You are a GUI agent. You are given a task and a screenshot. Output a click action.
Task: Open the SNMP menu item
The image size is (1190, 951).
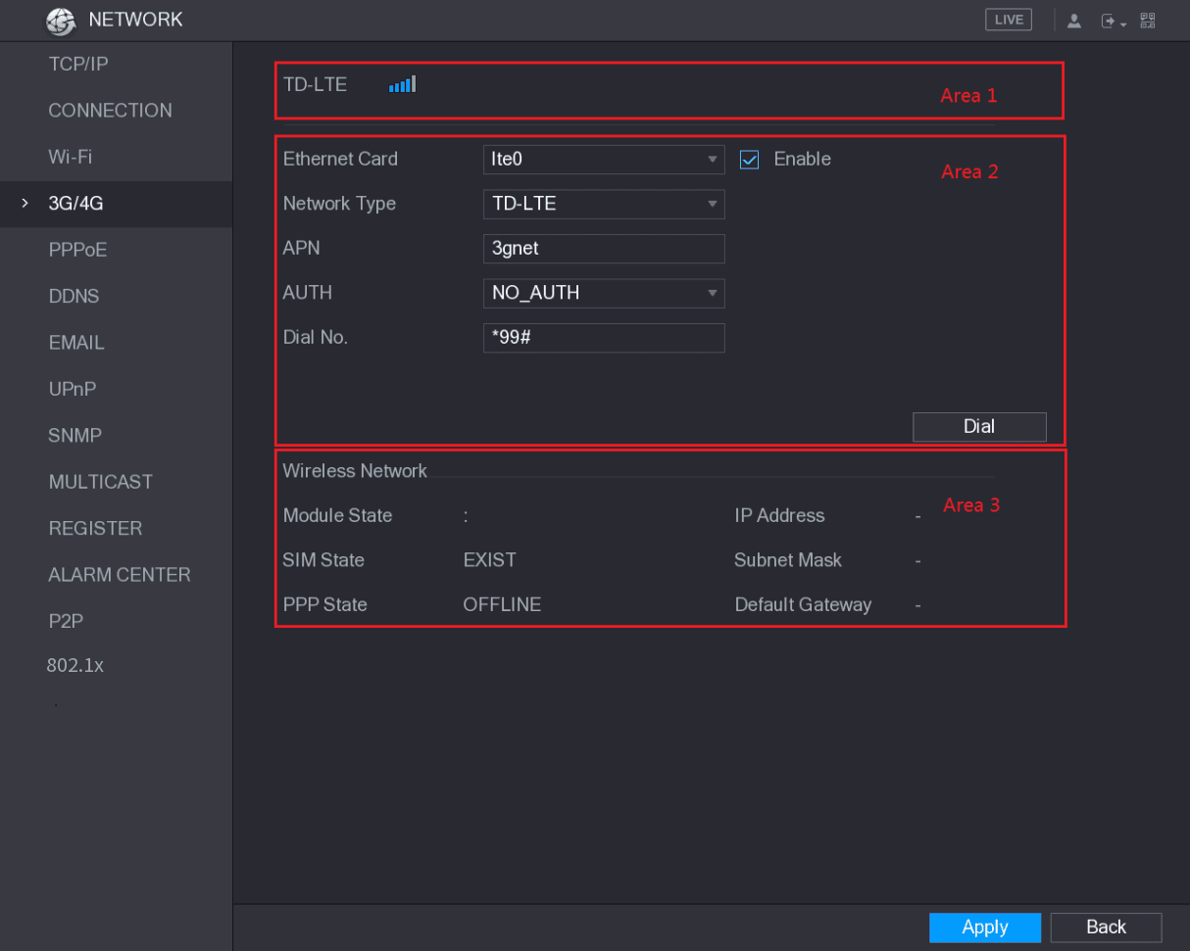pyautogui.click(x=116, y=436)
